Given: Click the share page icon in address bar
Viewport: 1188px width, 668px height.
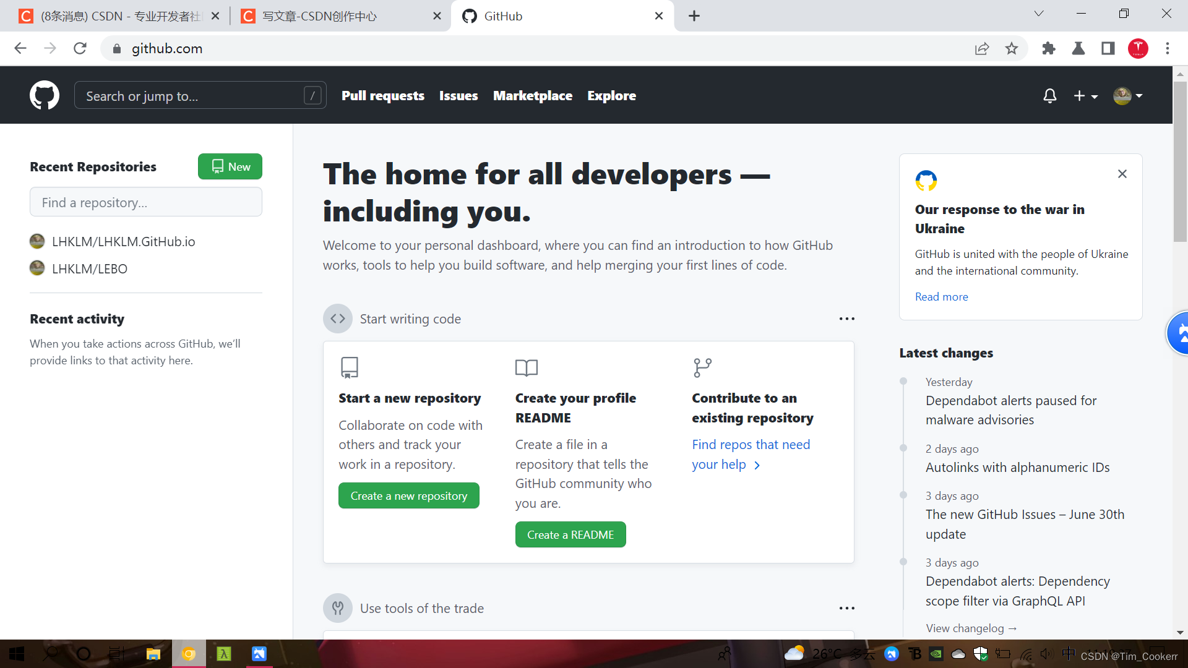Looking at the screenshot, I should pyautogui.click(x=982, y=48).
